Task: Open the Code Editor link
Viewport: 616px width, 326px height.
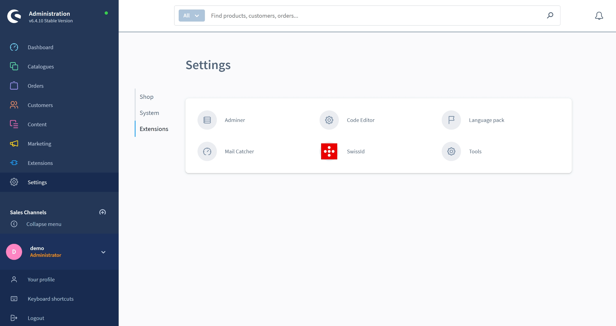Action: tap(360, 120)
